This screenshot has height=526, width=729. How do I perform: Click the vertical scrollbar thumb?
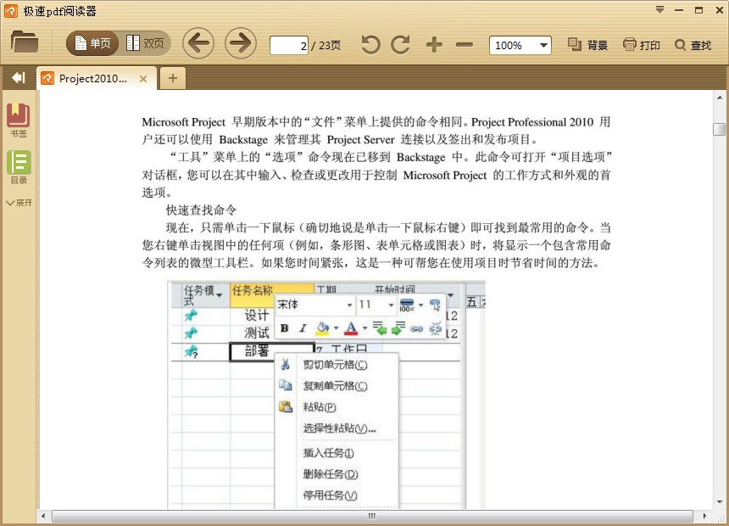tap(719, 129)
